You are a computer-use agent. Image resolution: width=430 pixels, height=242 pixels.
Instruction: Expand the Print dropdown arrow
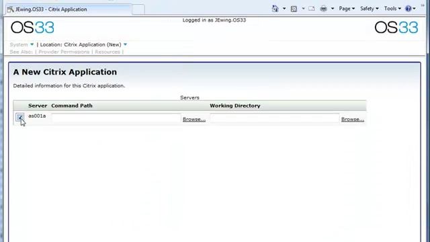pos(333,9)
